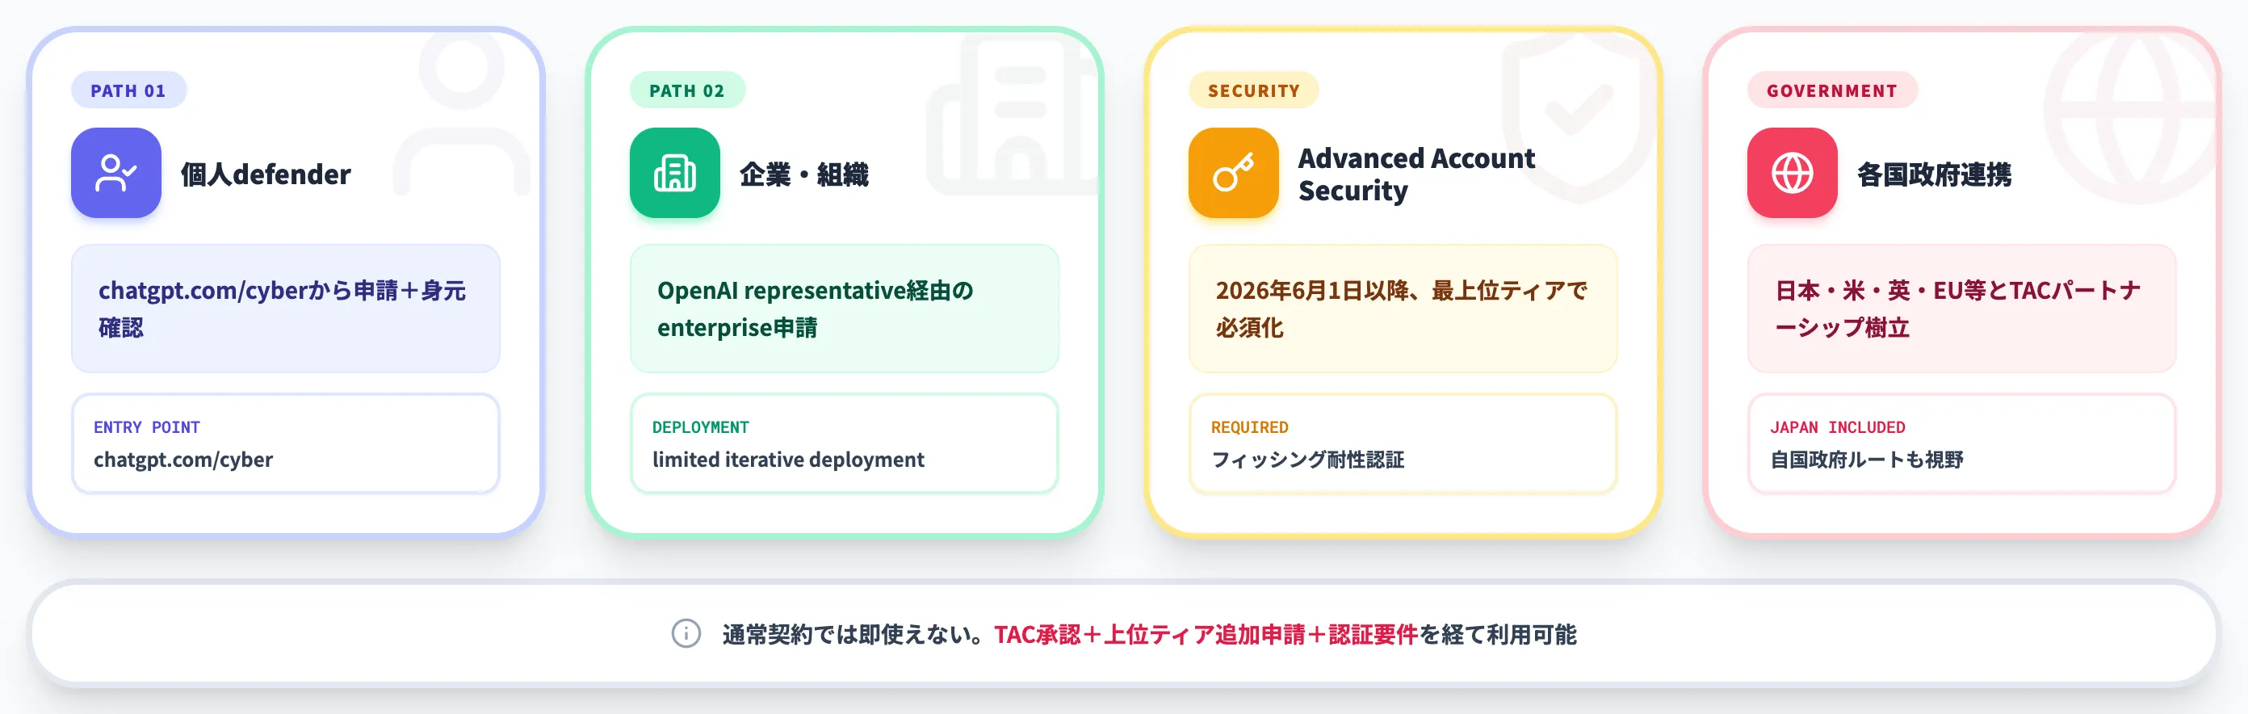Viewport: 2248px width, 714px height.
Task: Click the red TAC承認+上位ティア追加申請 highlighted text
Action: click(1206, 635)
